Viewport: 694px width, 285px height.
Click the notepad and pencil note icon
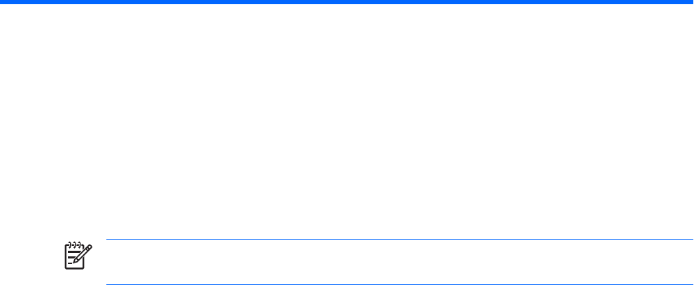[x=78, y=256]
